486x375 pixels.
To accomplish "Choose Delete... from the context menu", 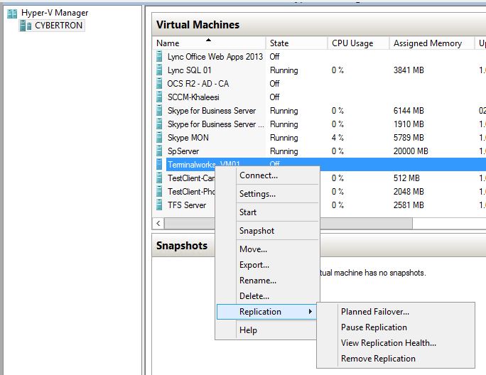I will (254, 296).
